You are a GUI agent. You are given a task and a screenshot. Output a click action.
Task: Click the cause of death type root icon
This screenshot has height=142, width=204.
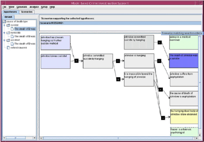pos(4,21)
